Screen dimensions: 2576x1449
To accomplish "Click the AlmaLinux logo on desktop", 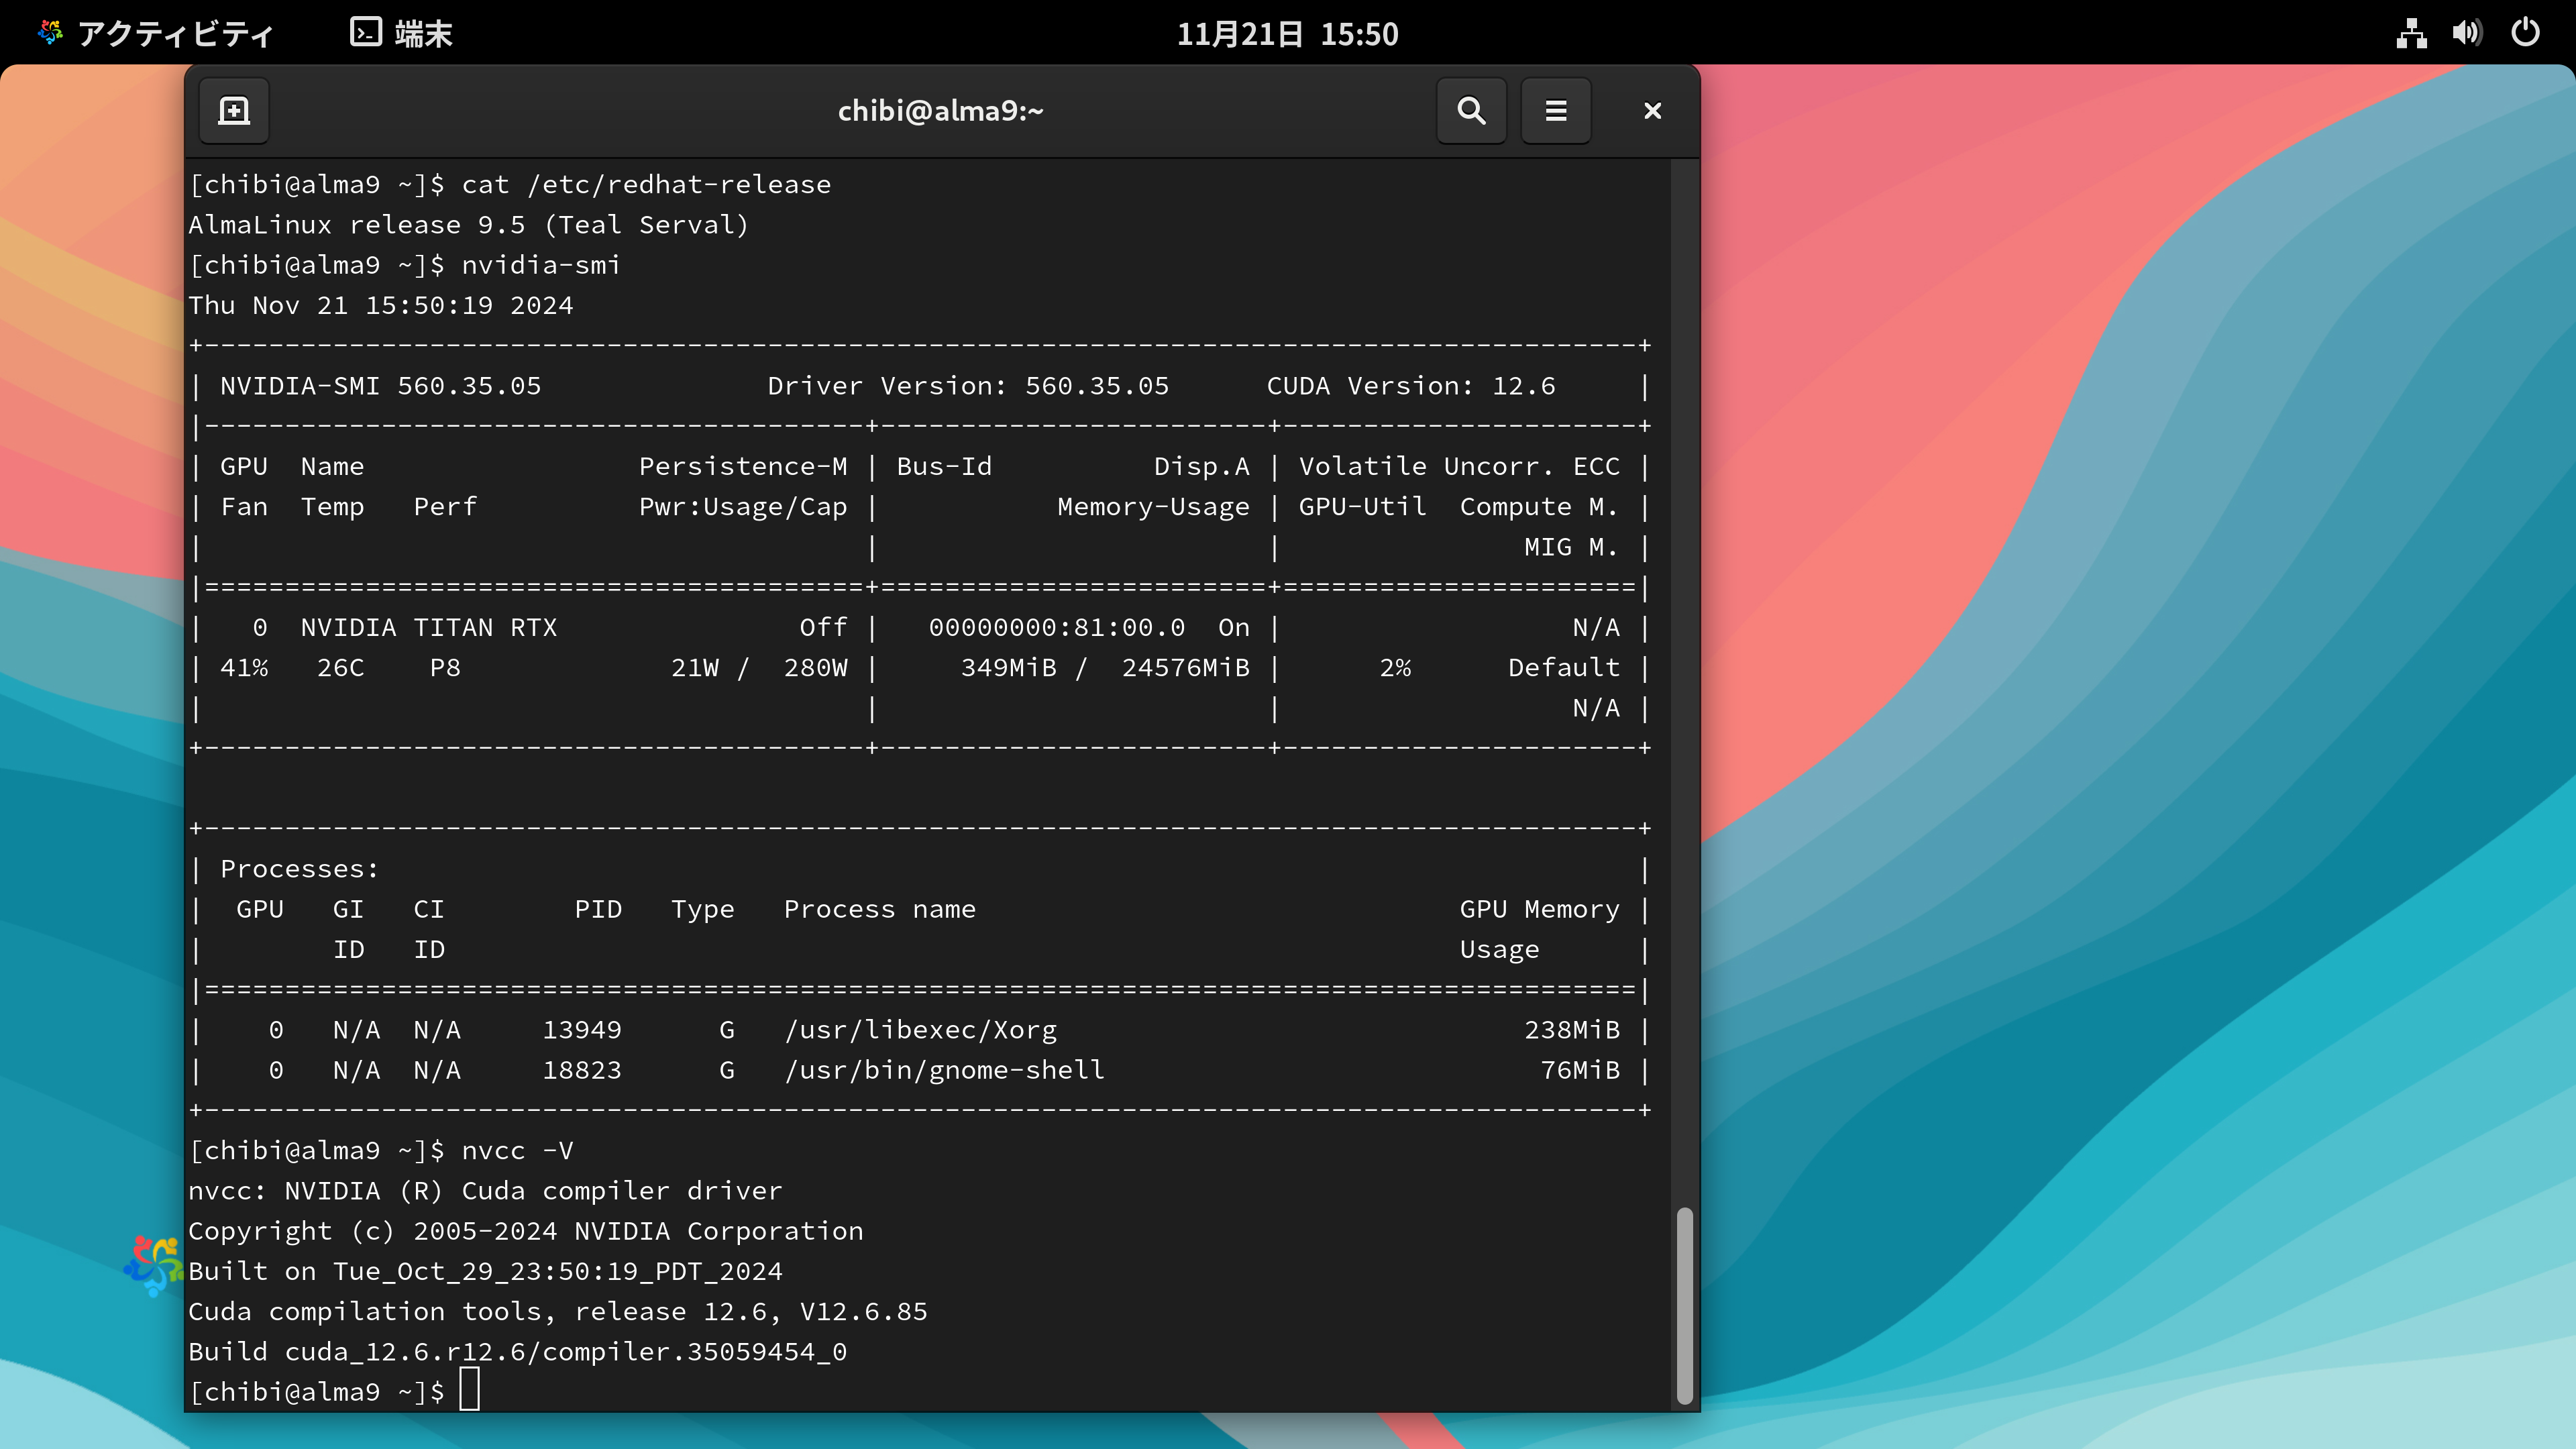I will 151,1265.
